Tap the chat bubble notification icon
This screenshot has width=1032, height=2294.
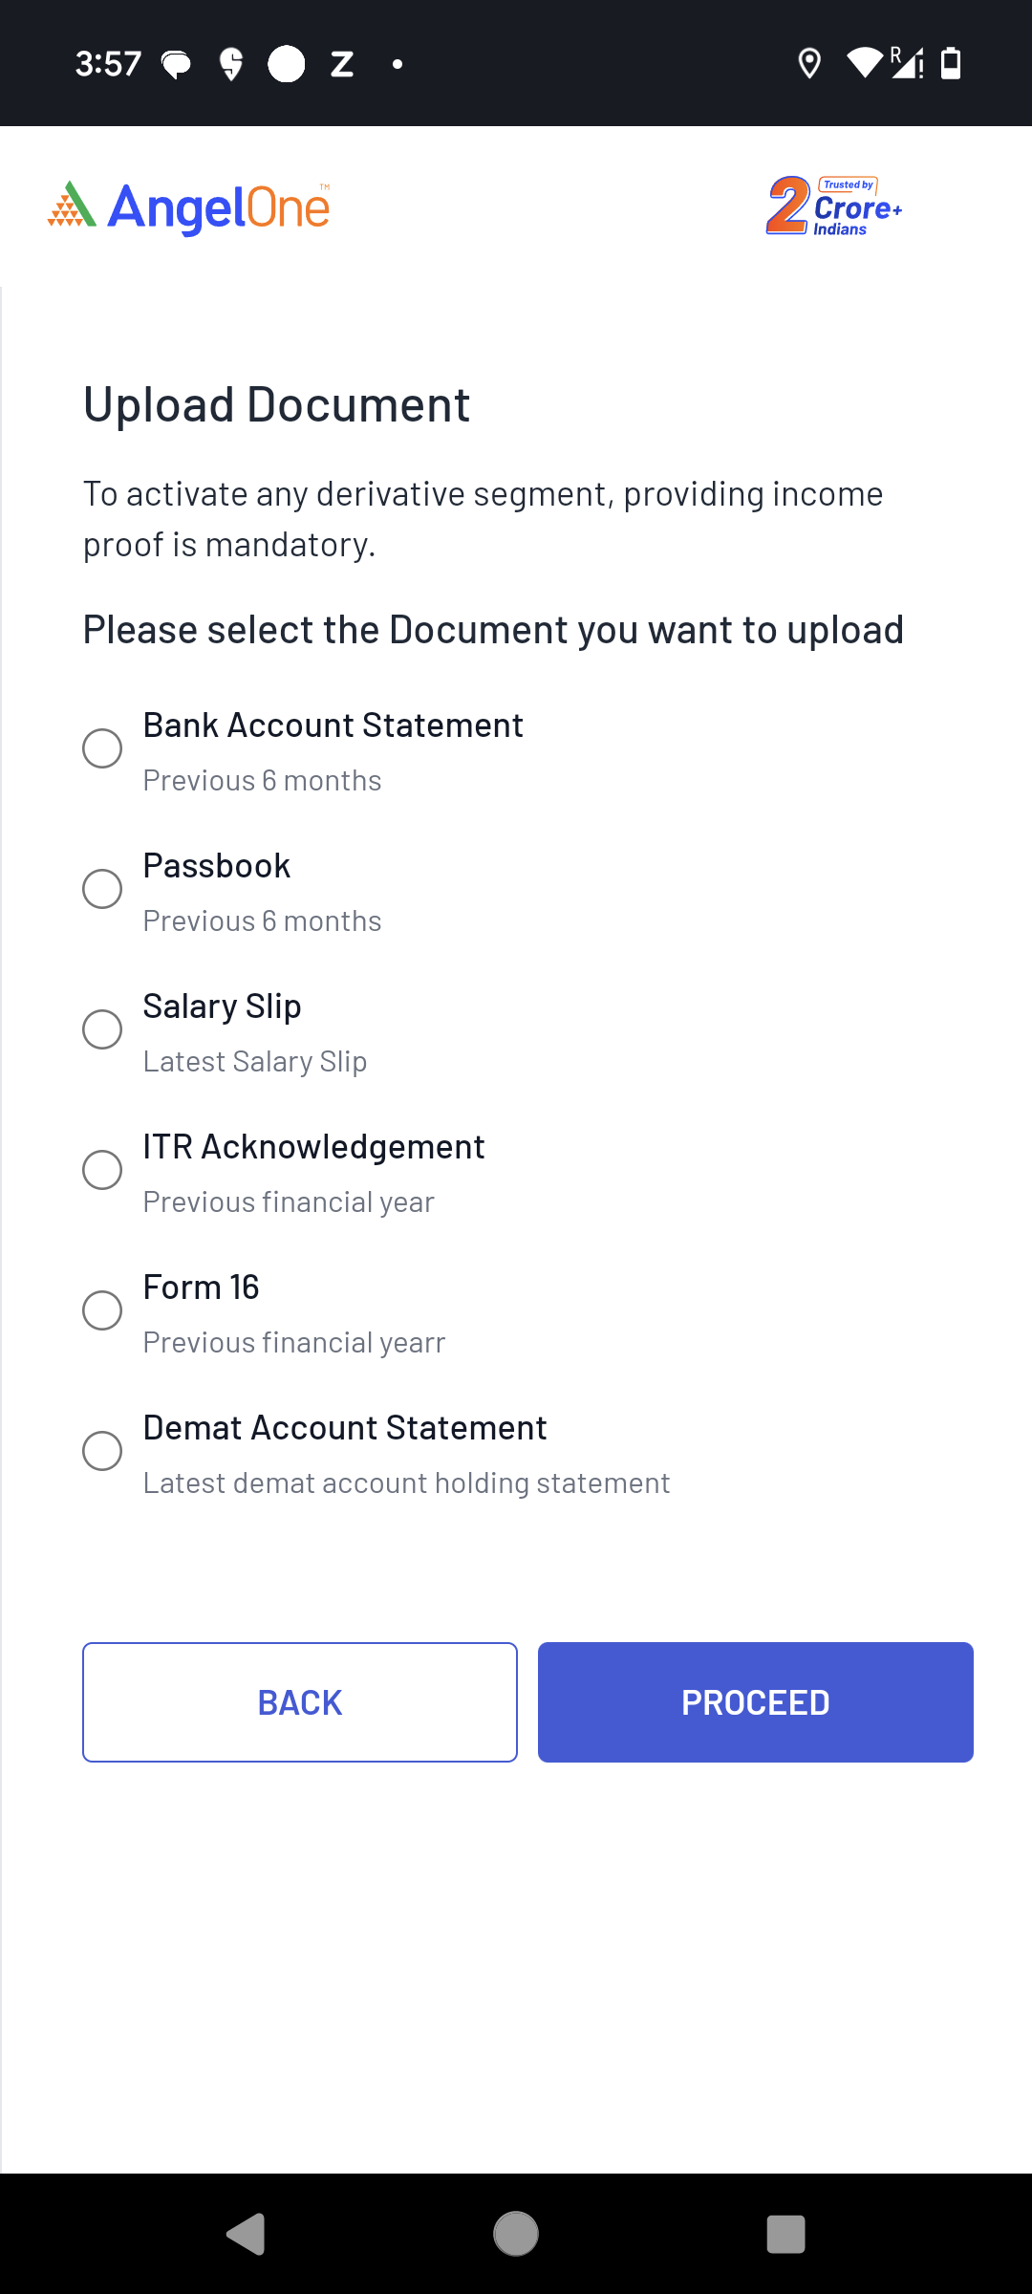[176, 64]
